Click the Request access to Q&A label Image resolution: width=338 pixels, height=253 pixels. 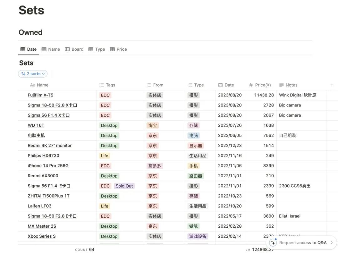pyautogui.click(x=303, y=243)
